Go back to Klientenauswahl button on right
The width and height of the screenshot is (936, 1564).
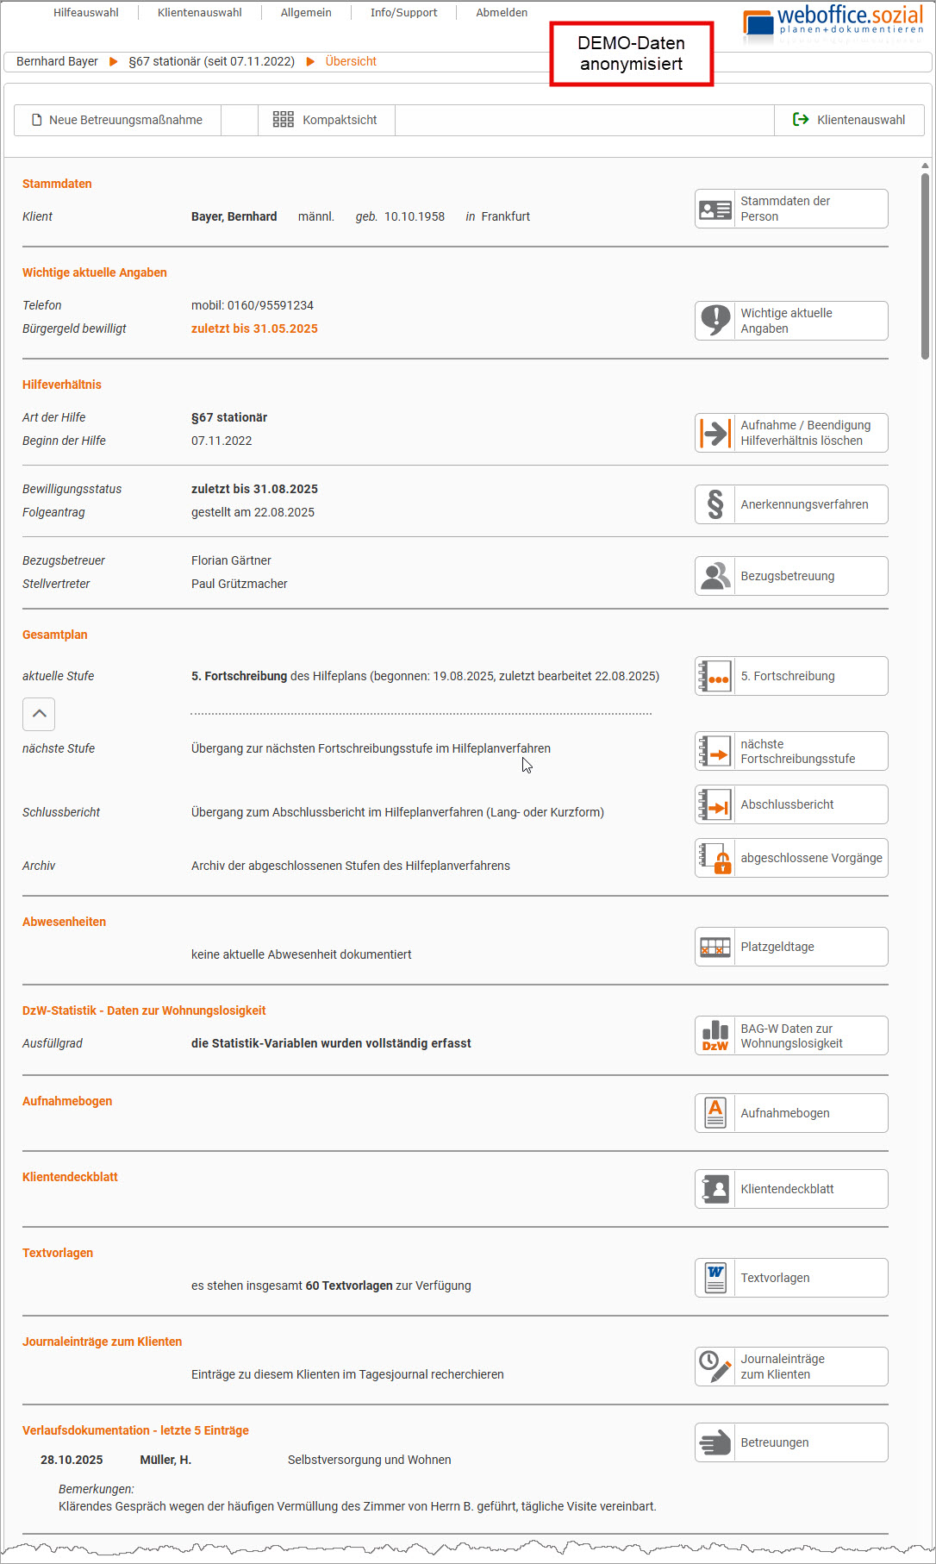click(x=849, y=120)
